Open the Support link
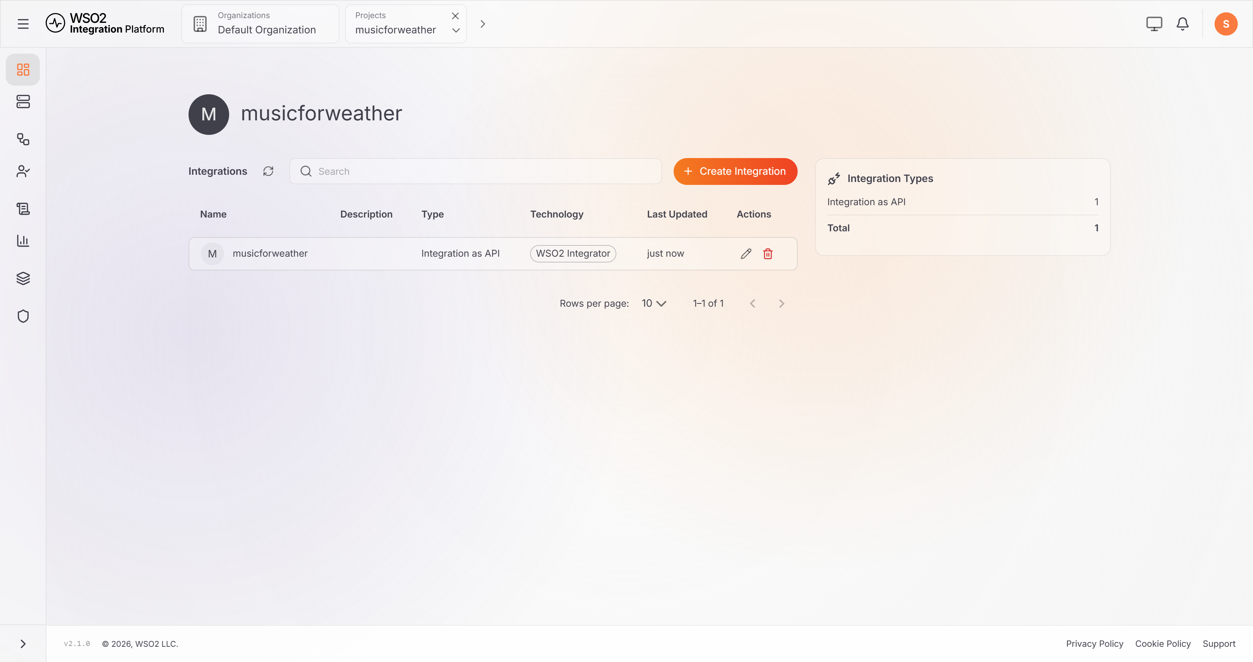 pos(1219,644)
